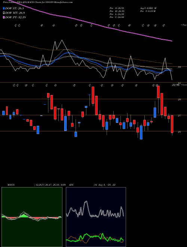Image resolution: width=187 pixels, height=247 pixels.
Task: Click the blue DOW ST legend swatch
Action: point(4,8)
